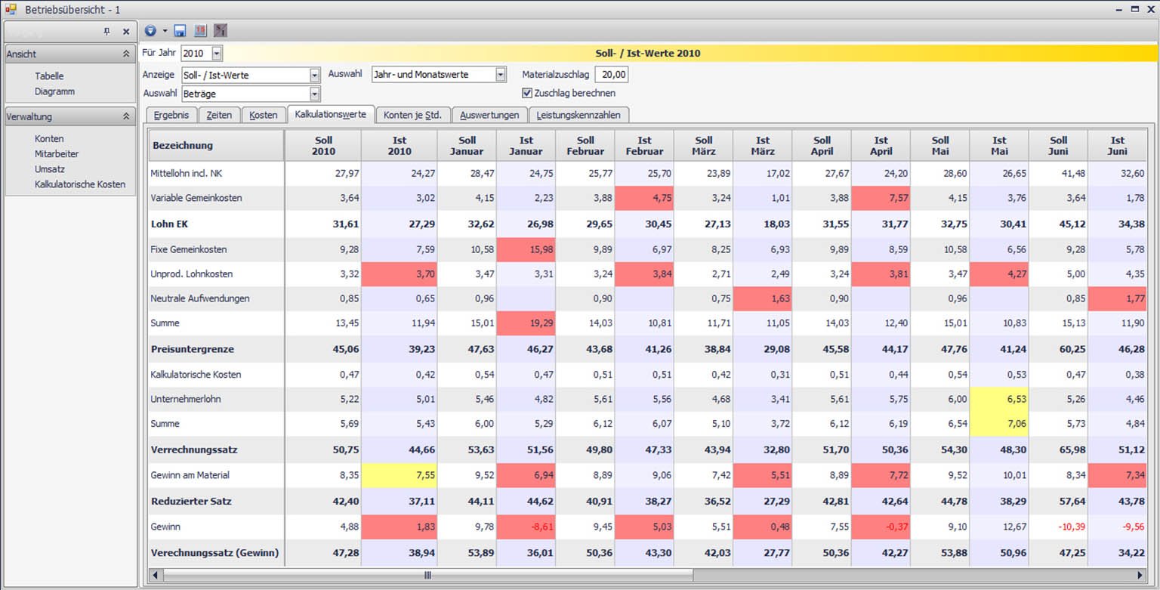
Task: Click the application icon in title bar
Action: coord(11,9)
